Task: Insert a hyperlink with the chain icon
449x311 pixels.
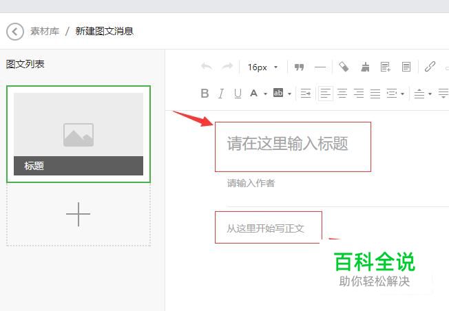Action: point(430,67)
